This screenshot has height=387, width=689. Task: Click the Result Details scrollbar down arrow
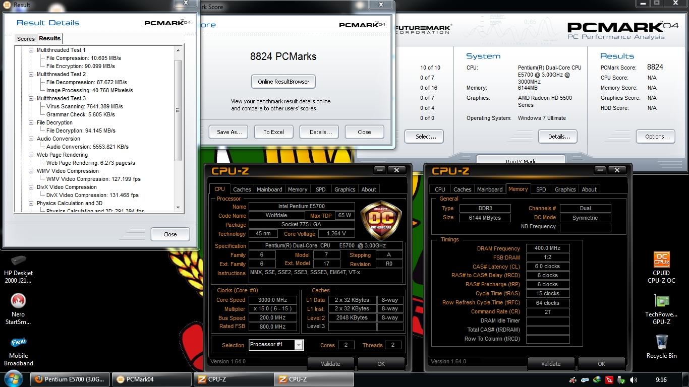(x=178, y=207)
